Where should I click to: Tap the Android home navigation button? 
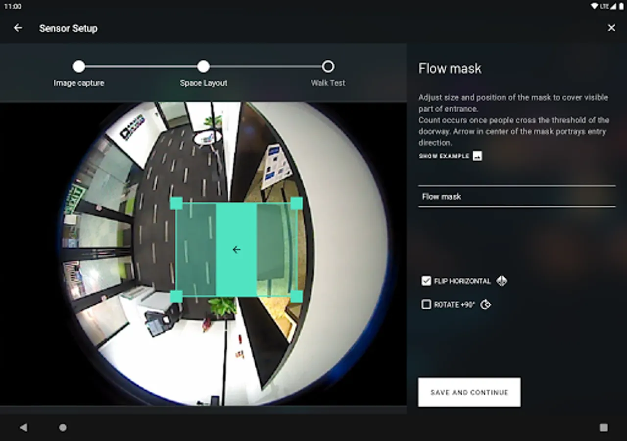(63, 428)
